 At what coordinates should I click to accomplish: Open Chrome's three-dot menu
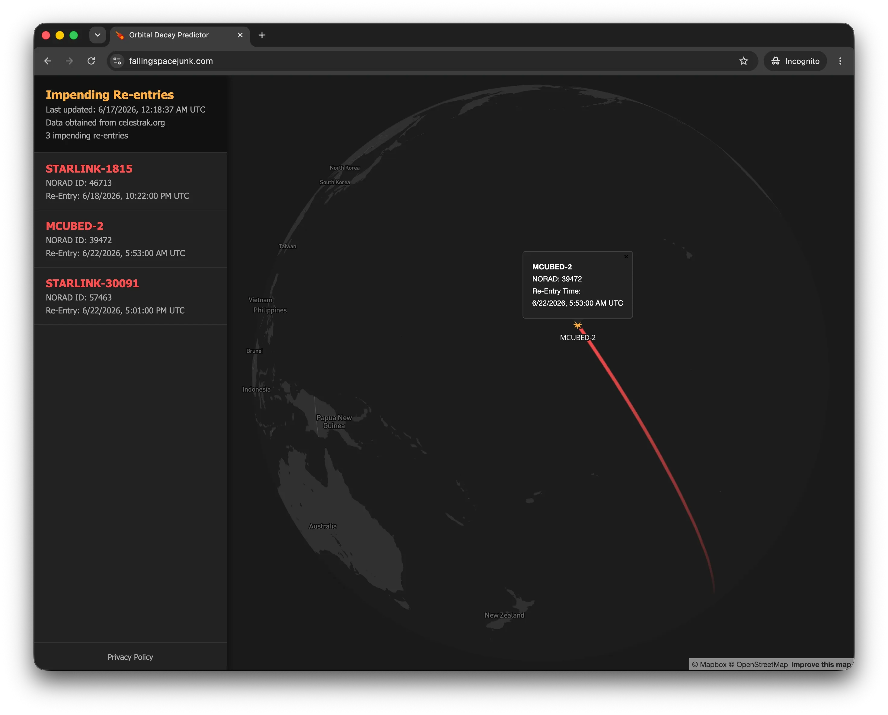click(840, 61)
